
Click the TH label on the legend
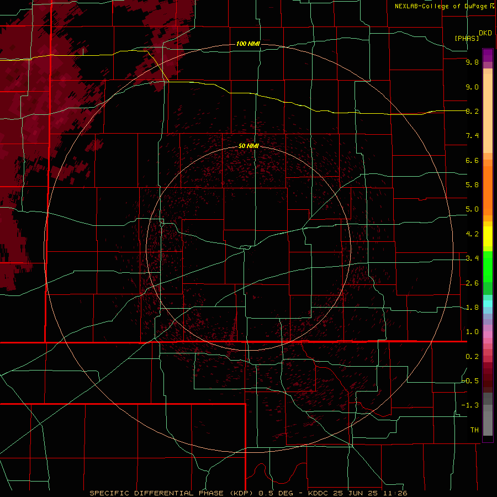click(474, 430)
